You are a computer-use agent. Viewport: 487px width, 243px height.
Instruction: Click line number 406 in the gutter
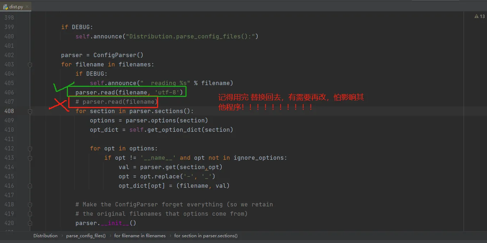[9, 93]
